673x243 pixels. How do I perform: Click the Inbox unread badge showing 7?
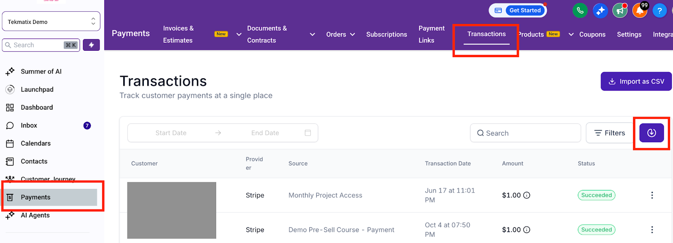pyautogui.click(x=87, y=125)
